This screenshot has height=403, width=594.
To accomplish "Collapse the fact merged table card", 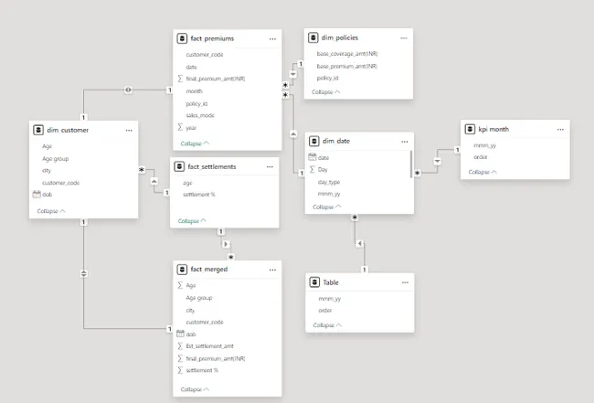I will click(195, 389).
